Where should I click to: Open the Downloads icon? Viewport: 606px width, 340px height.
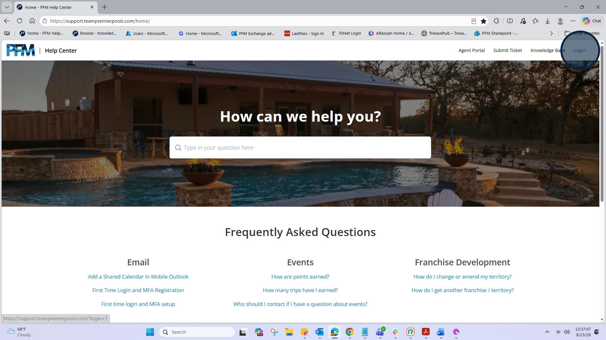[x=548, y=21]
